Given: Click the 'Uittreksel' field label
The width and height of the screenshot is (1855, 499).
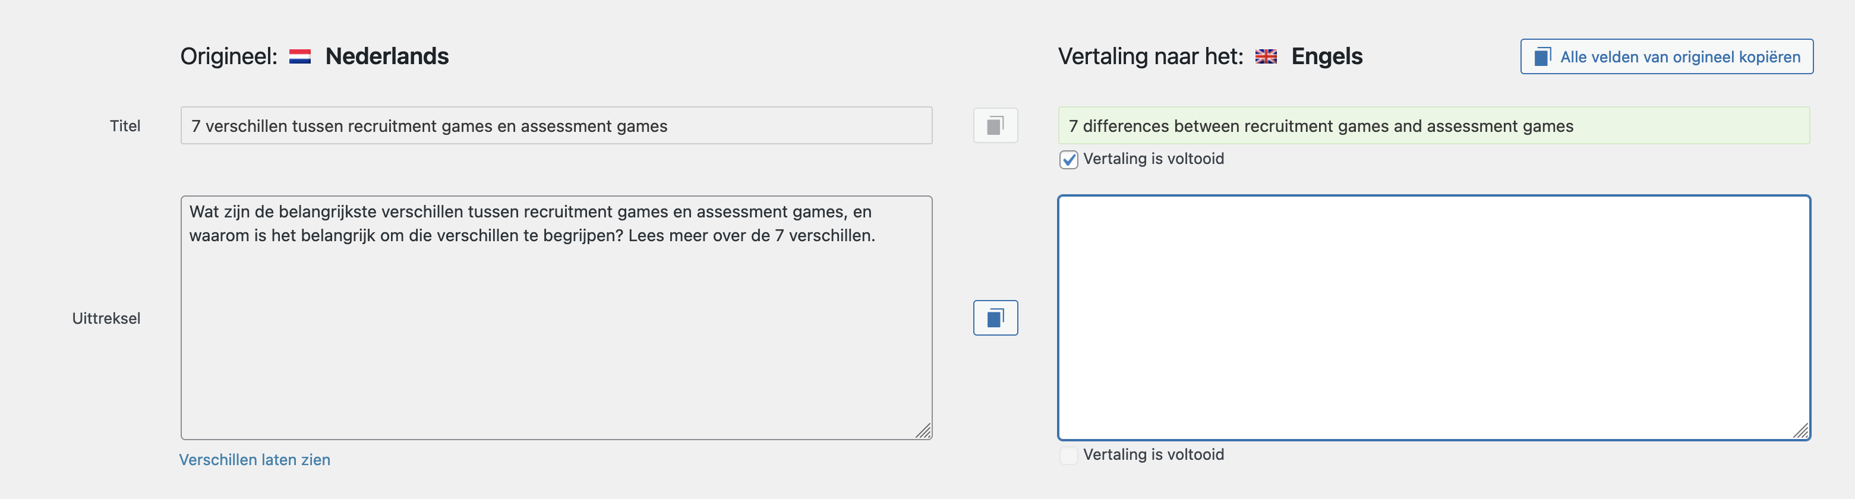Looking at the screenshot, I should click(x=106, y=318).
